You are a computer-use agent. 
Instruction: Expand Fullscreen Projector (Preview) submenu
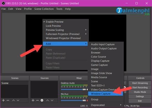(65, 34)
